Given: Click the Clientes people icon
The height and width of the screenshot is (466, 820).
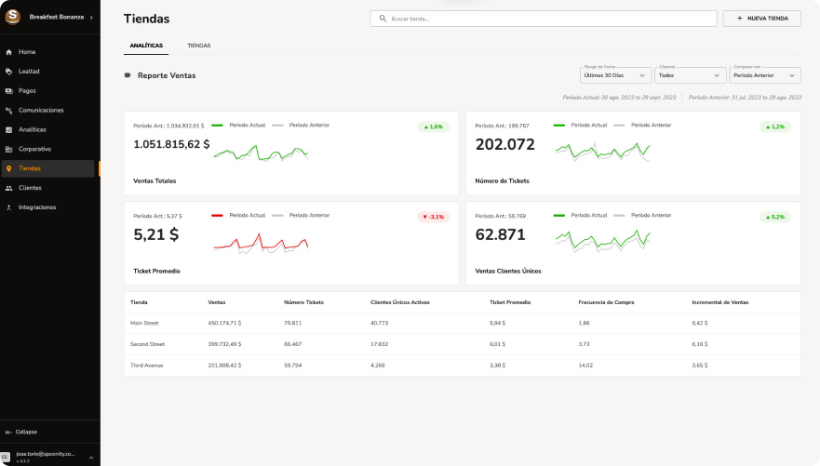Looking at the screenshot, I should (x=9, y=188).
